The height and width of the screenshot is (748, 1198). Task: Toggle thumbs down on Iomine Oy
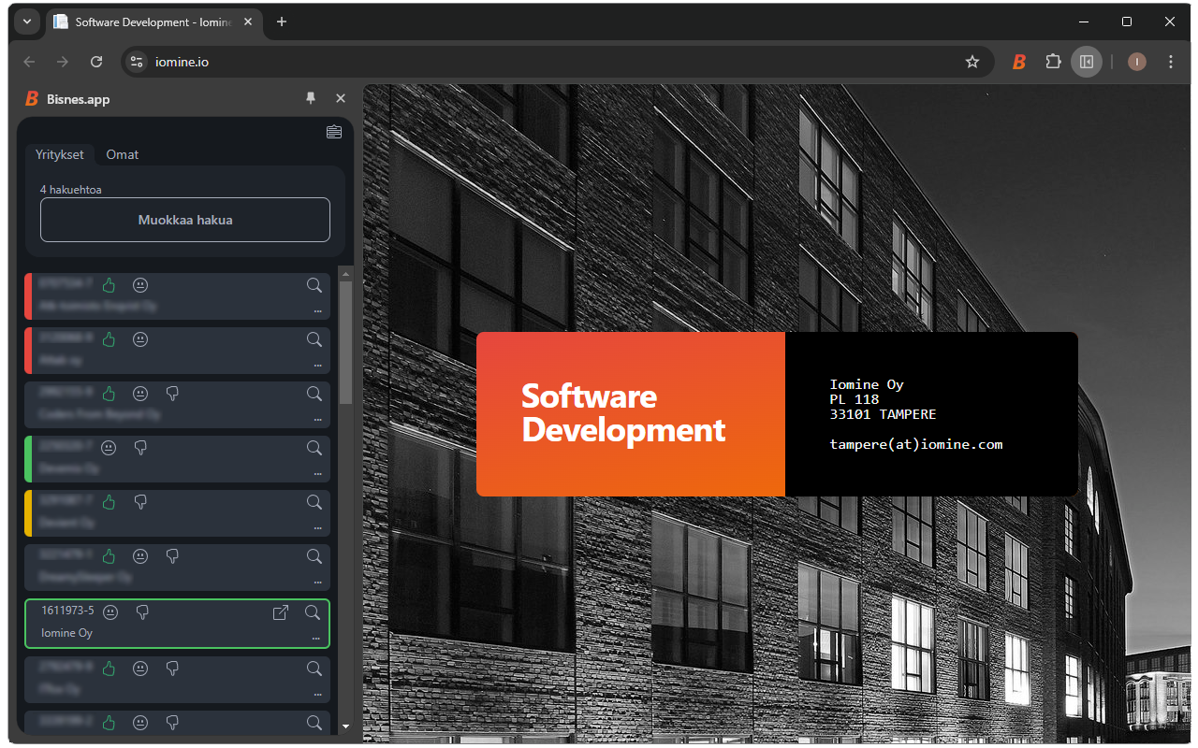tap(142, 612)
